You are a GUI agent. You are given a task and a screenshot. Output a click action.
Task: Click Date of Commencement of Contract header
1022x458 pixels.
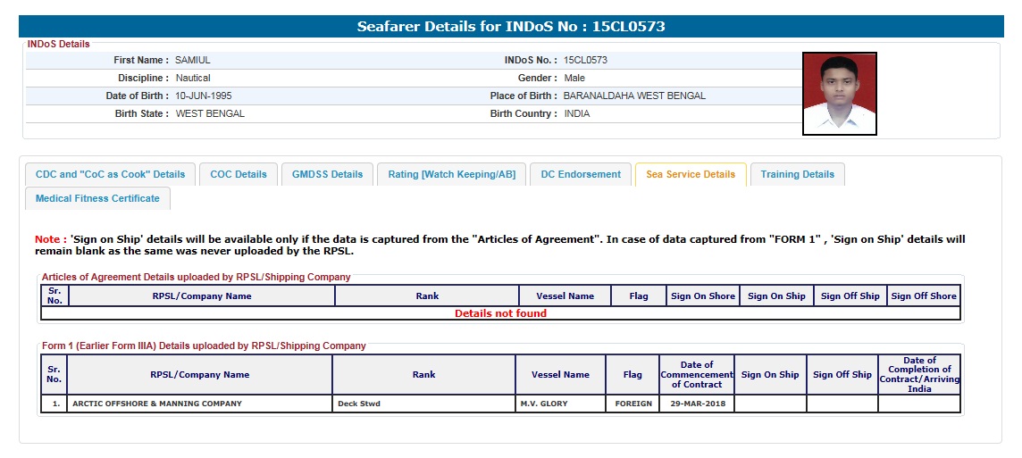[697, 375]
